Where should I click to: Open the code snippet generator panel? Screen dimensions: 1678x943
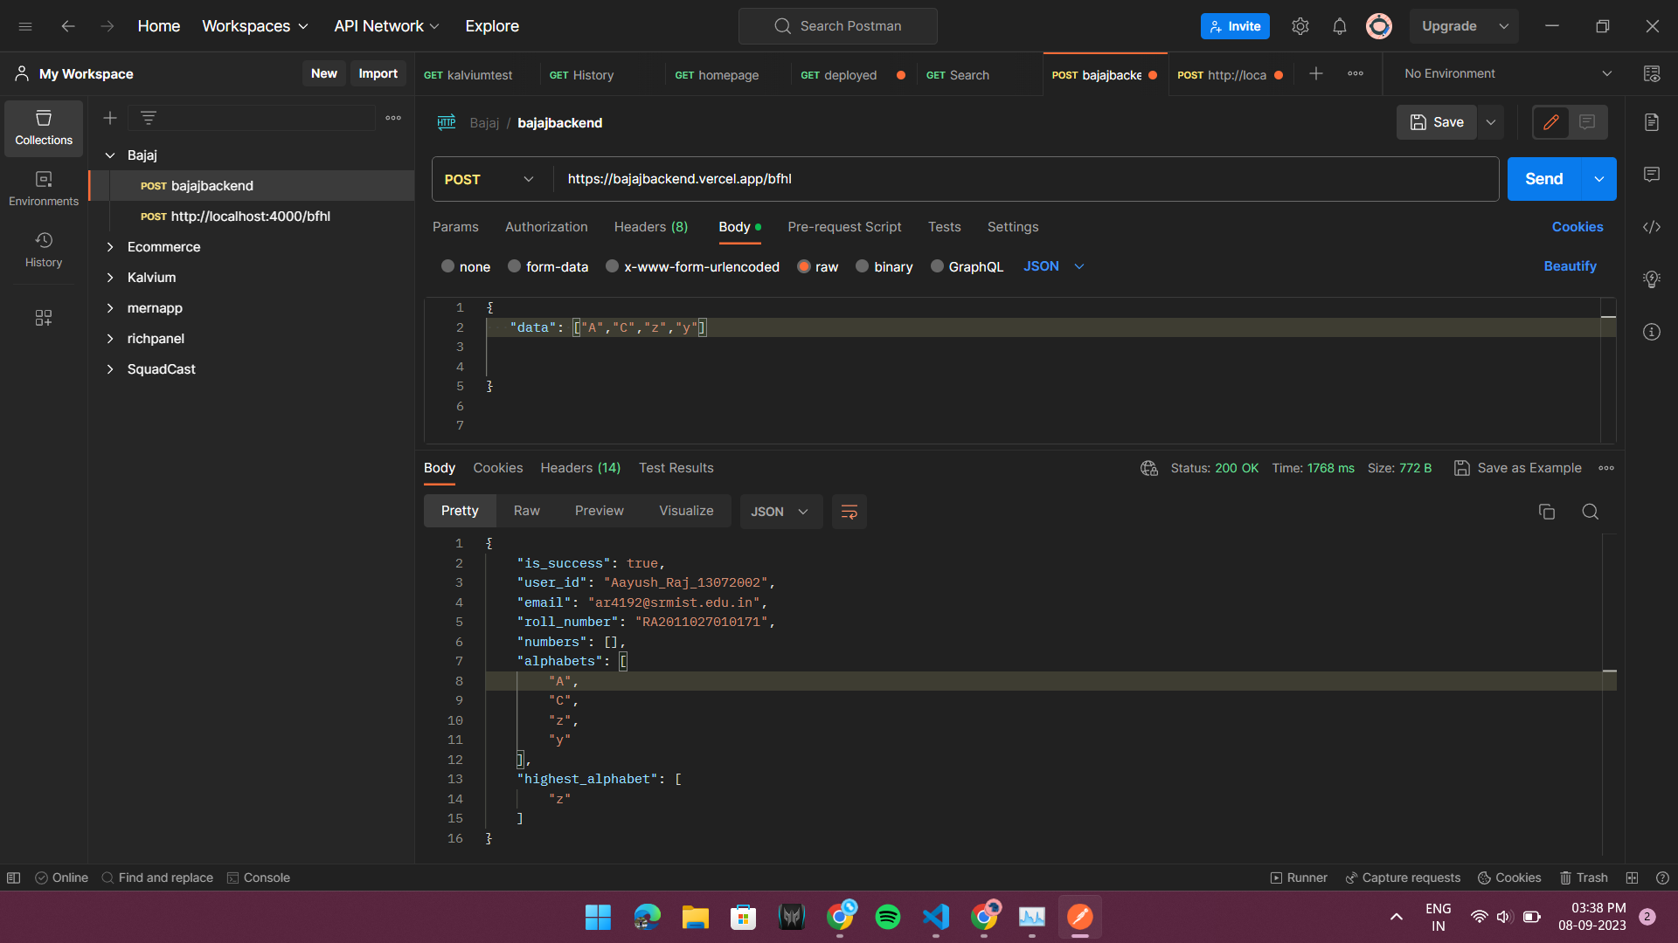pos(1652,227)
